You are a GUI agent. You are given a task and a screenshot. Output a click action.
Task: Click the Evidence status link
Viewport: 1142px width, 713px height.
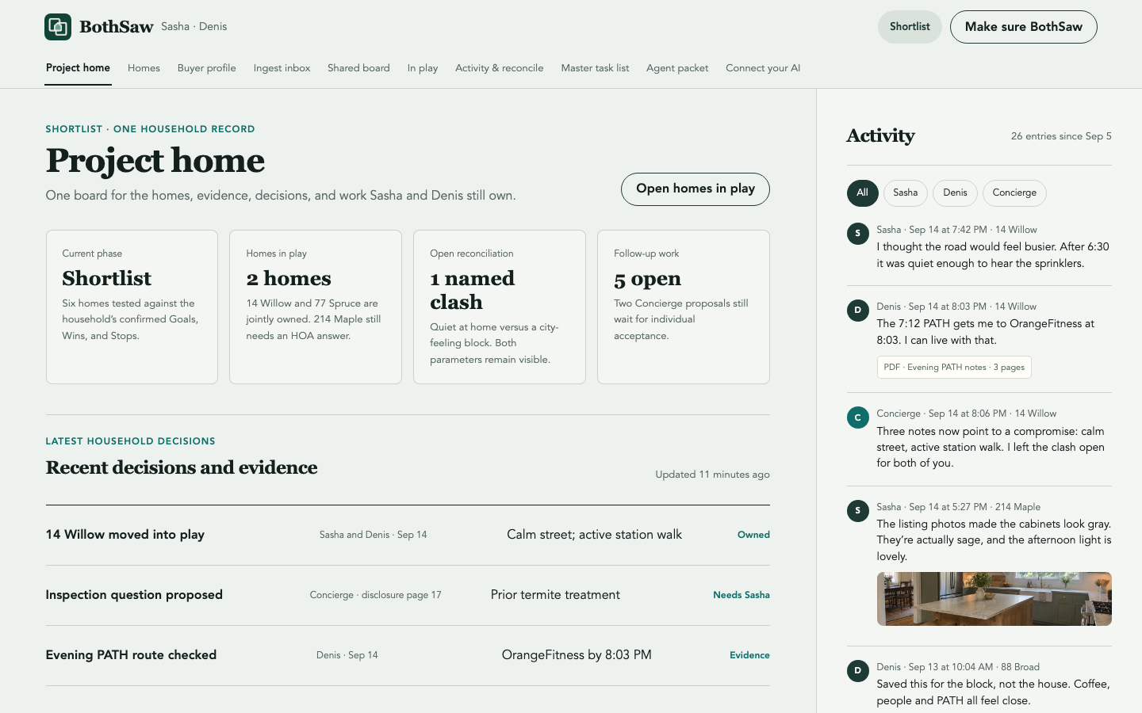click(749, 655)
